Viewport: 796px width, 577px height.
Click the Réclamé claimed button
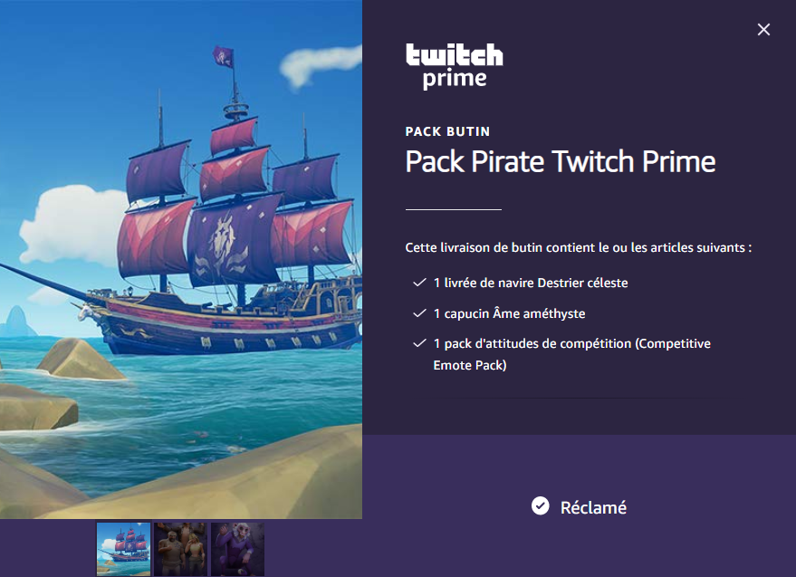[579, 507]
